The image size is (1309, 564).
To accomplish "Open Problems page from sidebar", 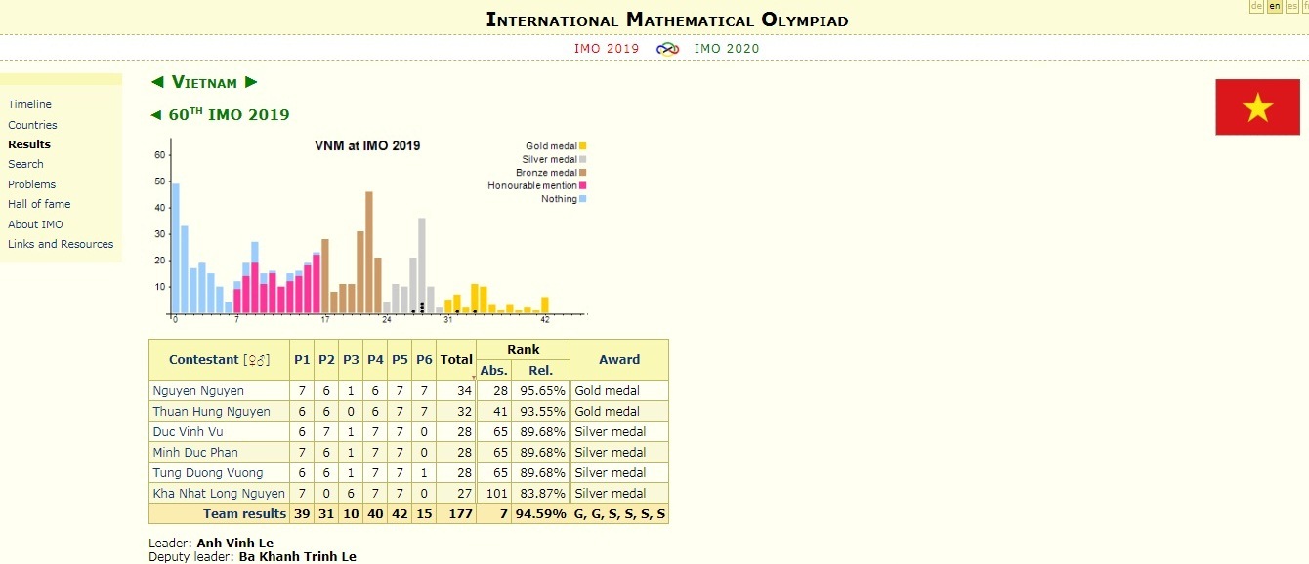I will click(x=31, y=184).
